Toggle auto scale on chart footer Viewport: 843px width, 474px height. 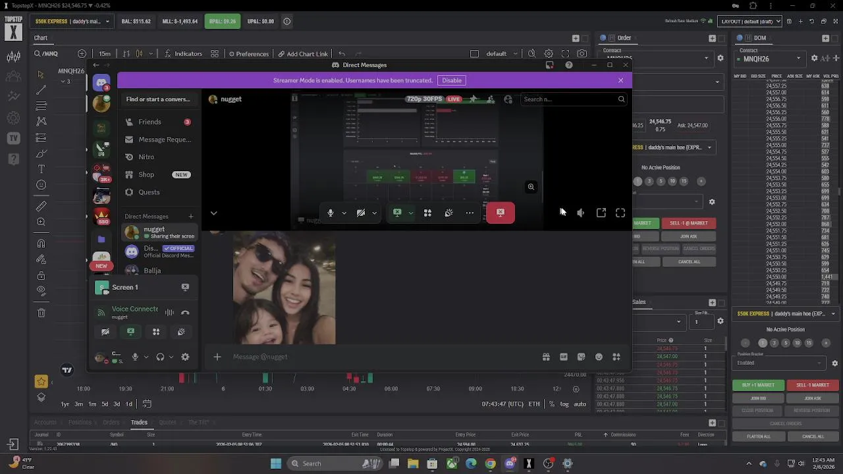click(x=580, y=404)
